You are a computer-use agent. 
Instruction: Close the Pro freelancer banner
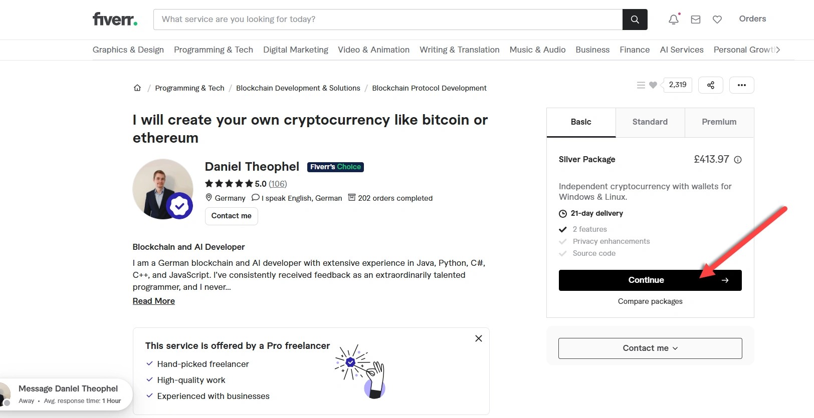(x=479, y=338)
